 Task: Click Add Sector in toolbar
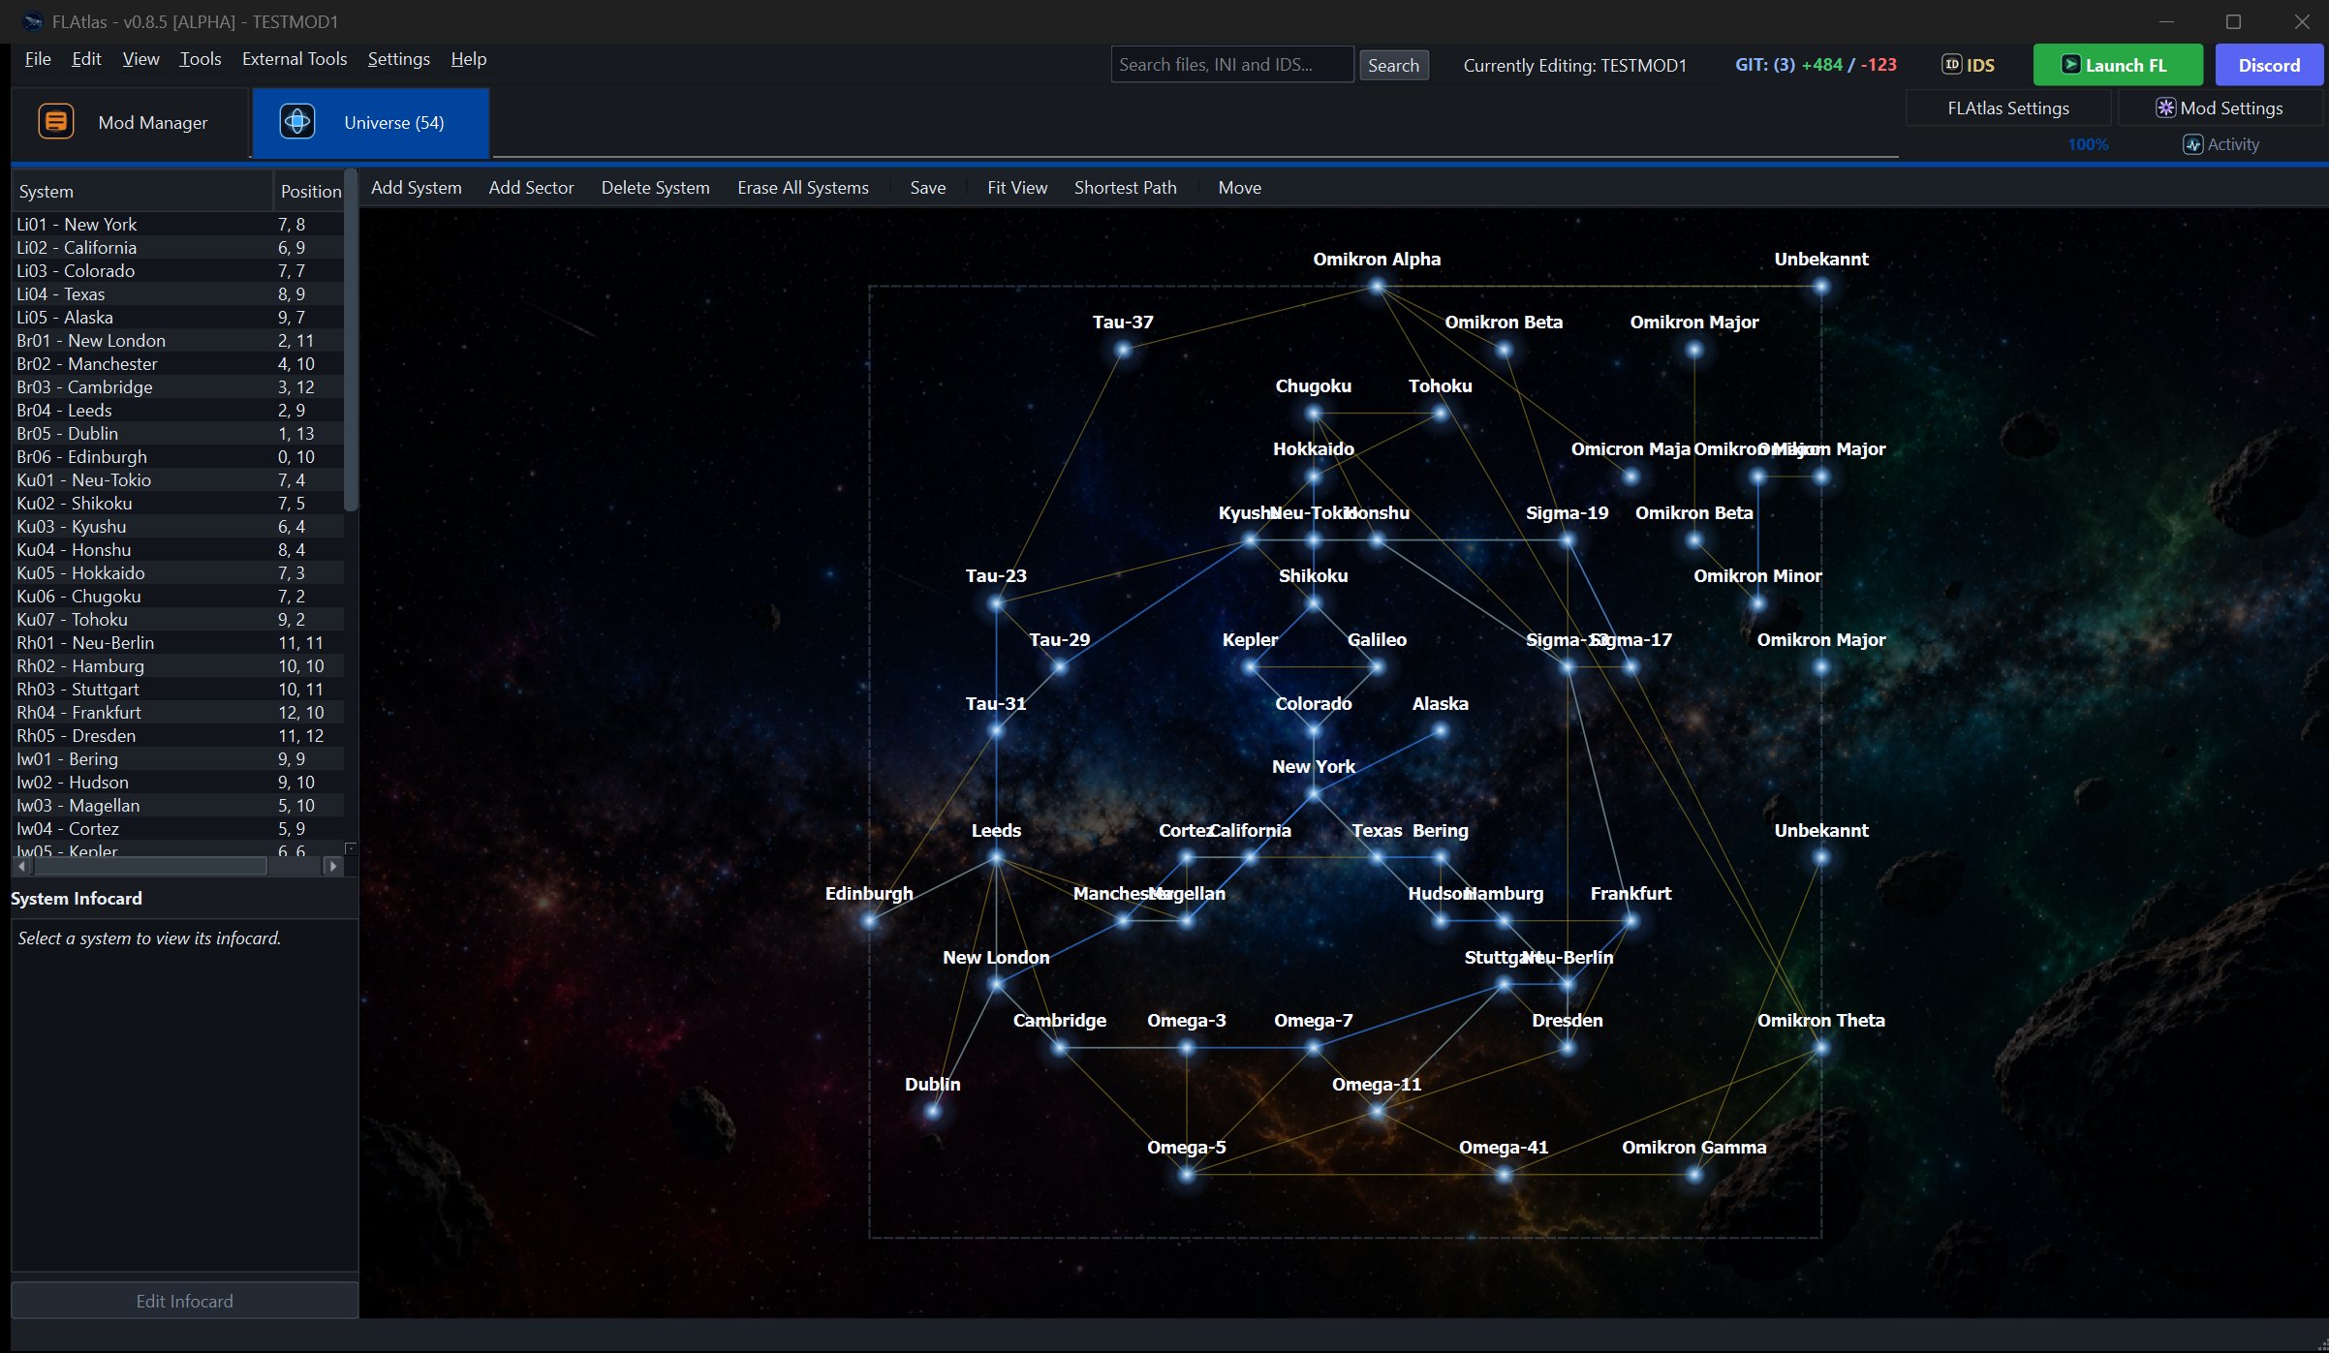pos(531,188)
